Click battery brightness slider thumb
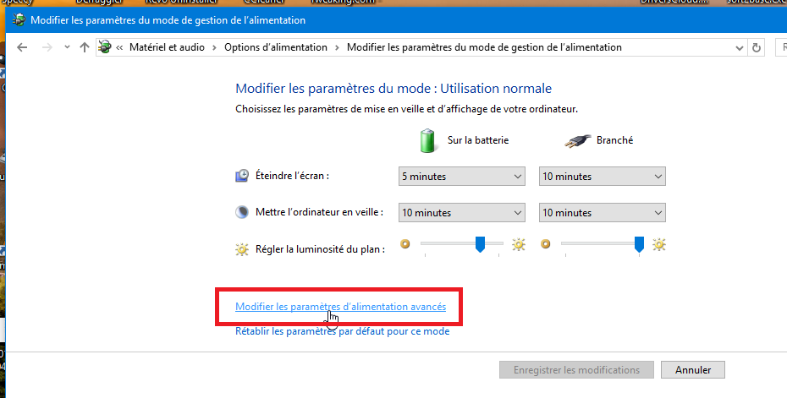Image resolution: width=787 pixels, height=398 pixels. tap(480, 244)
